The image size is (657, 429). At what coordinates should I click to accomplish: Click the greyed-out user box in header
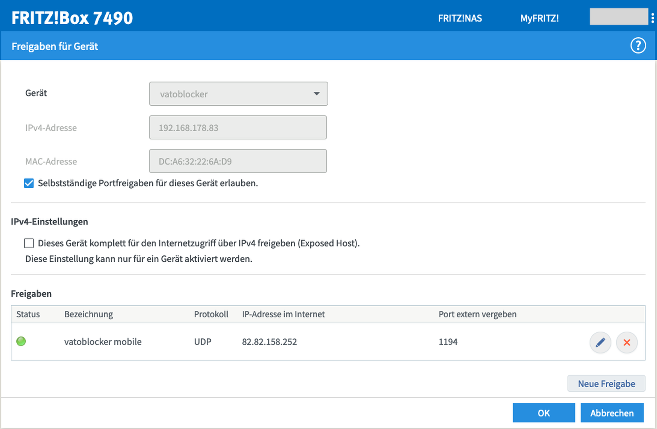point(619,17)
